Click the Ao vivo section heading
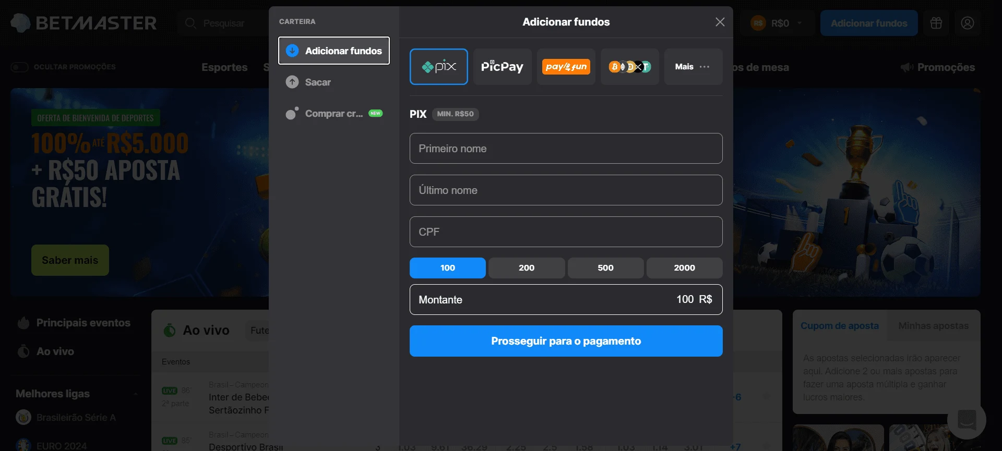The width and height of the screenshot is (1002, 451). [x=206, y=330]
